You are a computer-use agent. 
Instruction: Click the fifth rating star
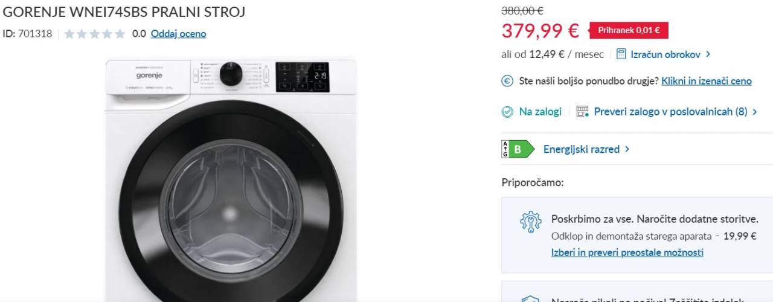(120, 34)
